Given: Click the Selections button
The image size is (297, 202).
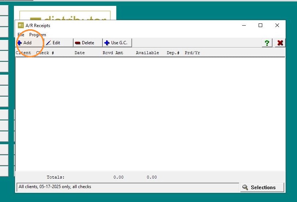Looking at the screenshot, I should click(262, 187).
